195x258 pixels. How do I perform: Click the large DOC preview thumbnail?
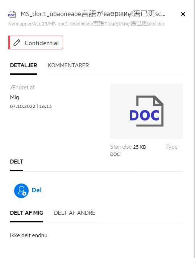tap(146, 111)
